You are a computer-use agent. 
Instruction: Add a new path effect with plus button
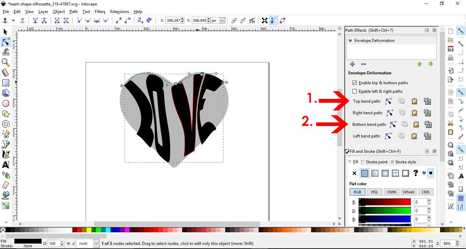tap(352, 64)
